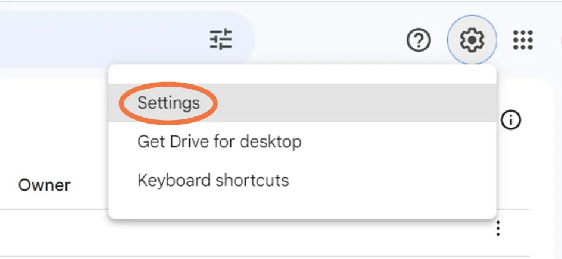Screen dimensions: 562x259
Task: Show the view details info icon
Action: click(511, 121)
